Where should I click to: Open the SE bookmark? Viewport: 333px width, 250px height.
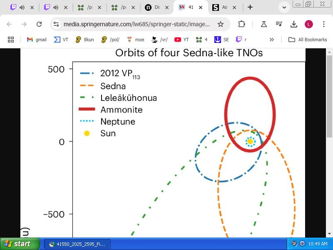[221, 40]
